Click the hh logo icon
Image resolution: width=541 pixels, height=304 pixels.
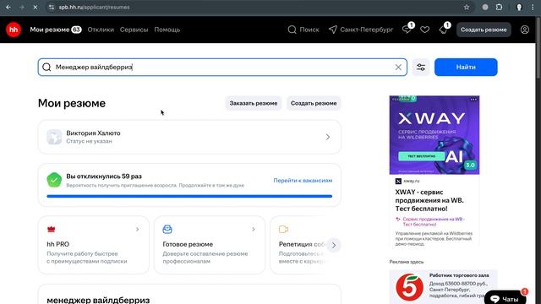pos(14,30)
